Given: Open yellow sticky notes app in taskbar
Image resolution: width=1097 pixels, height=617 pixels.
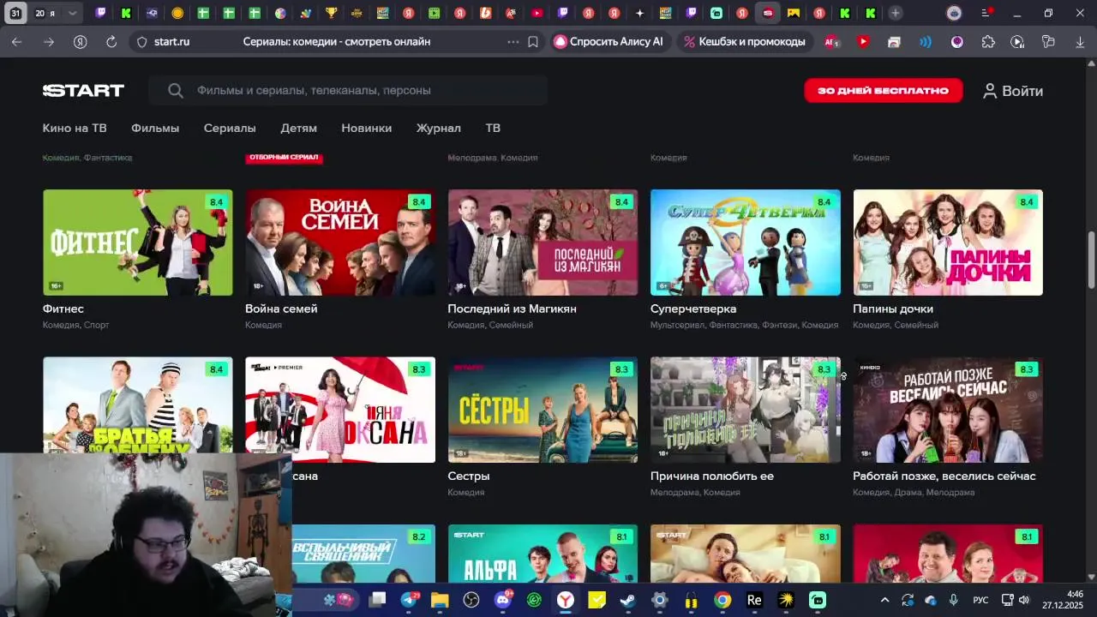Looking at the screenshot, I should (x=597, y=600).
